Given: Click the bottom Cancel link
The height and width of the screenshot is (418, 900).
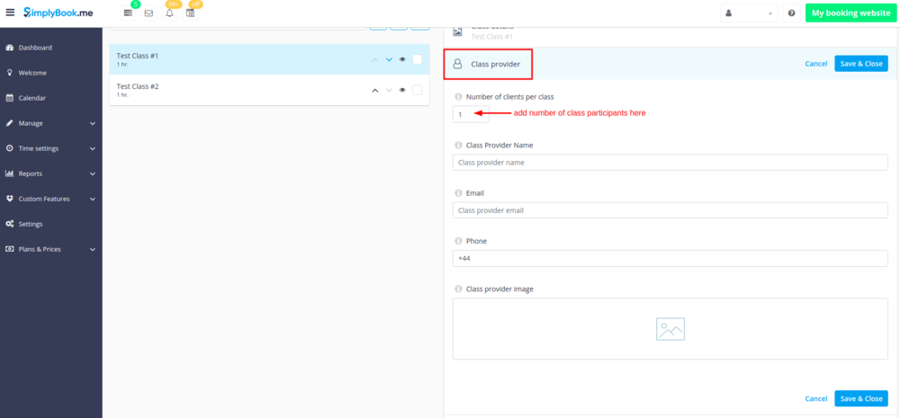Looking at the screenshot, I should point(815,398).
